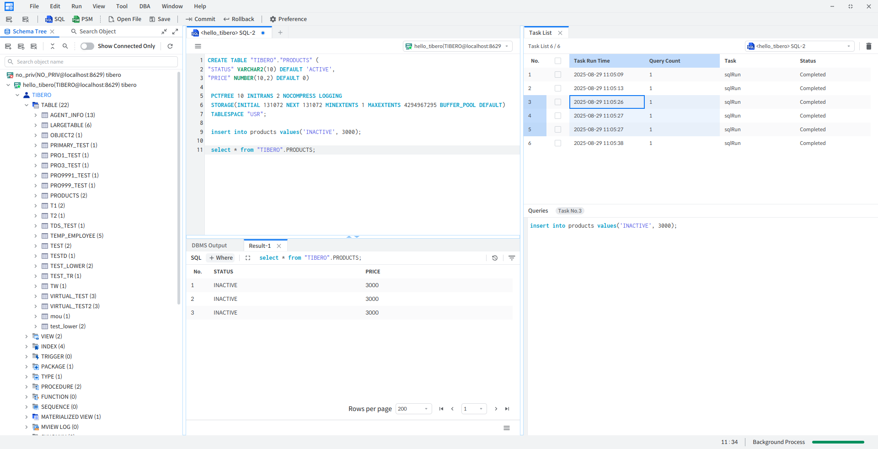Toggle Show Connected Only switch

[x=87, y=46]
